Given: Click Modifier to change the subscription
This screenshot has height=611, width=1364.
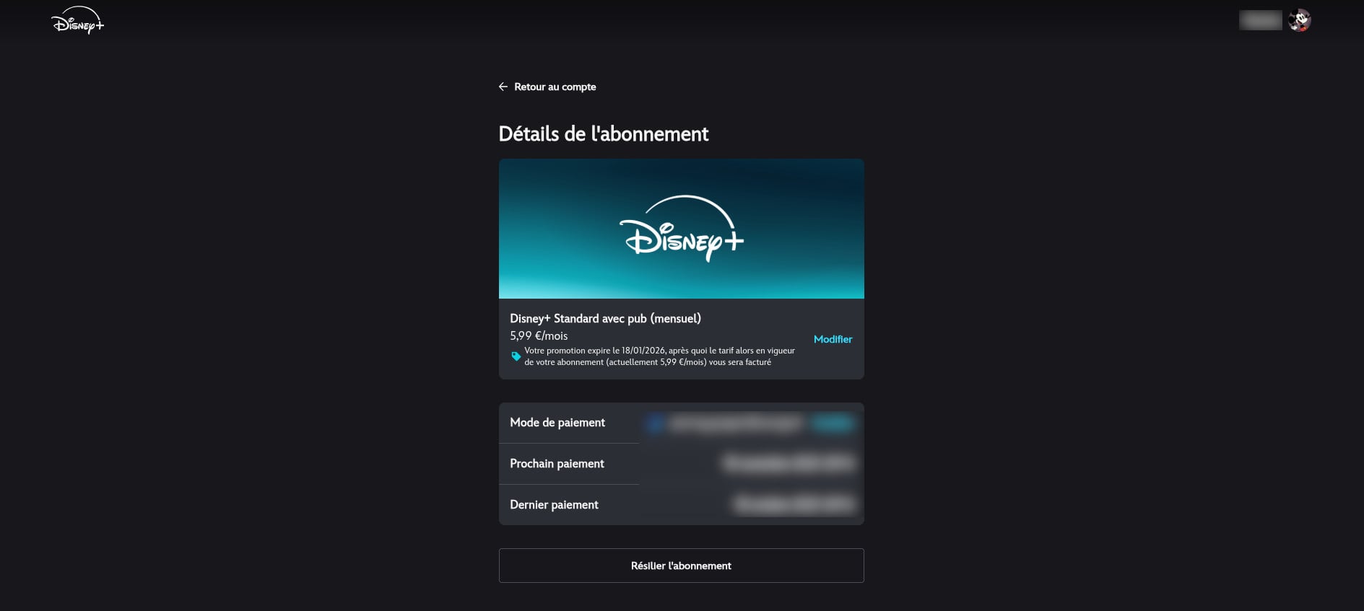Looking at the screenshot, I should (x=833, y=339).
